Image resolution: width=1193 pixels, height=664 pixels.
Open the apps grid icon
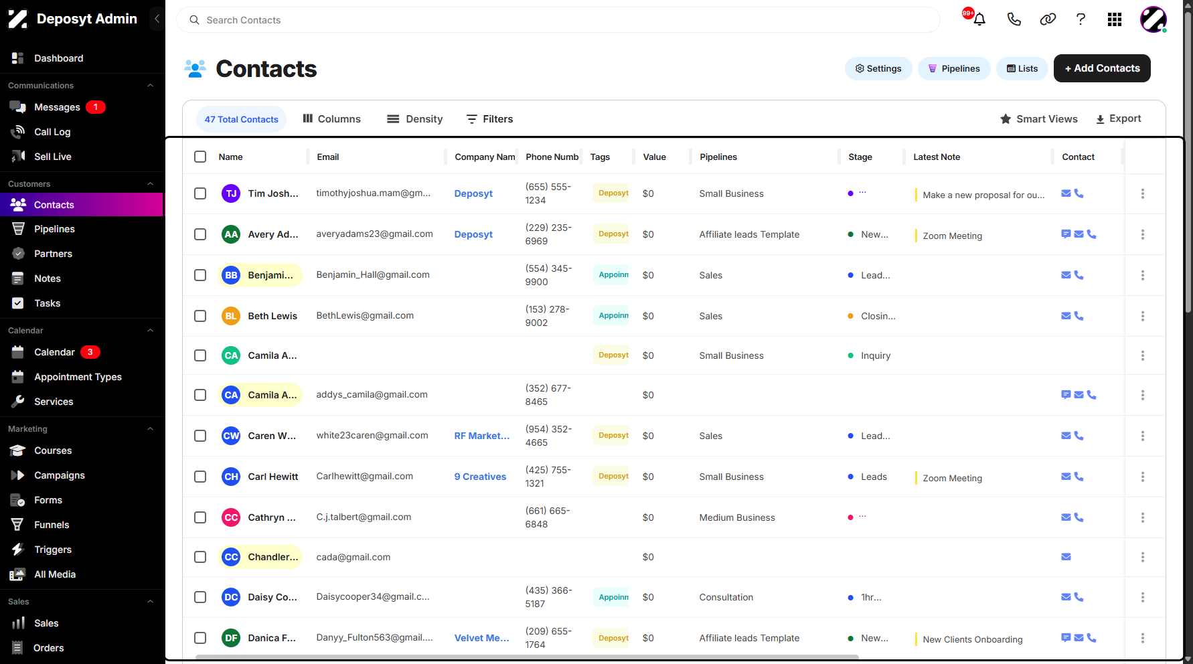(x=1115, y=19)
